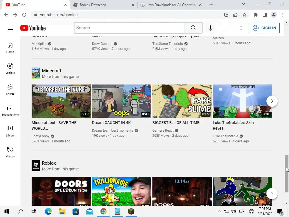
Task: Open the Minecraft section title
Action: pyautogui.click(x=52, y=71)
